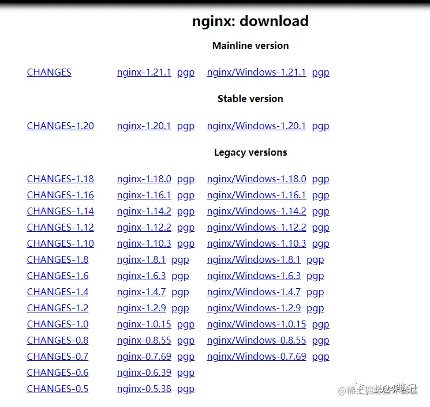
Task: Select the 'Mainline version' heading
Action: coord(250,46)
